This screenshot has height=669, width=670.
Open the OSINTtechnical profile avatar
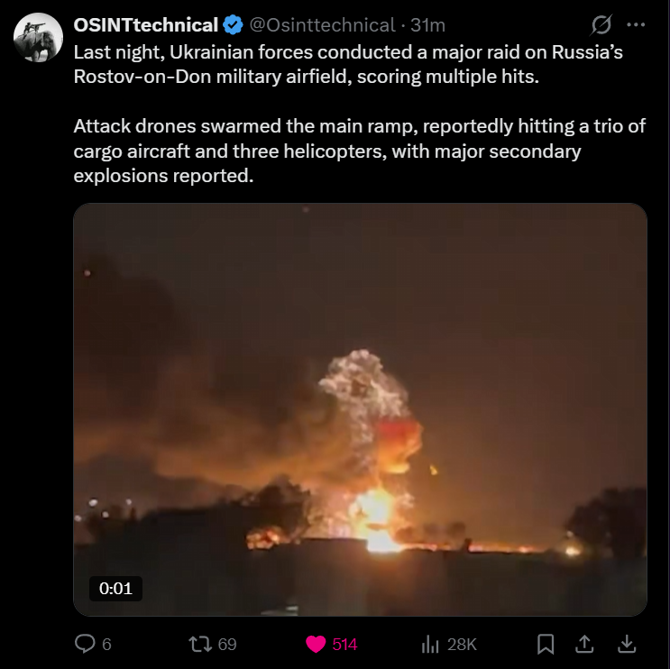tap(38, 38)
